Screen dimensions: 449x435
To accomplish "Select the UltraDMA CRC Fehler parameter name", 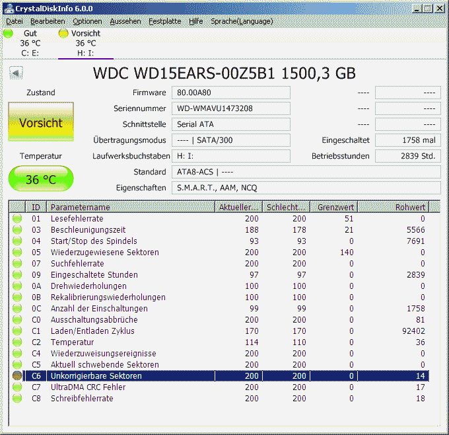I will [x=88, y=387].
